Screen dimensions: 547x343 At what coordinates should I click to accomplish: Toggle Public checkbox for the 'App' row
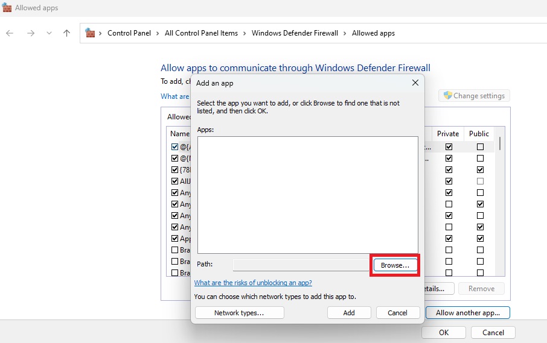481,239
